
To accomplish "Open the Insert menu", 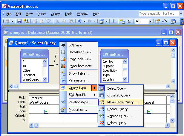I will pyautogui.click(x=42, y=14).
